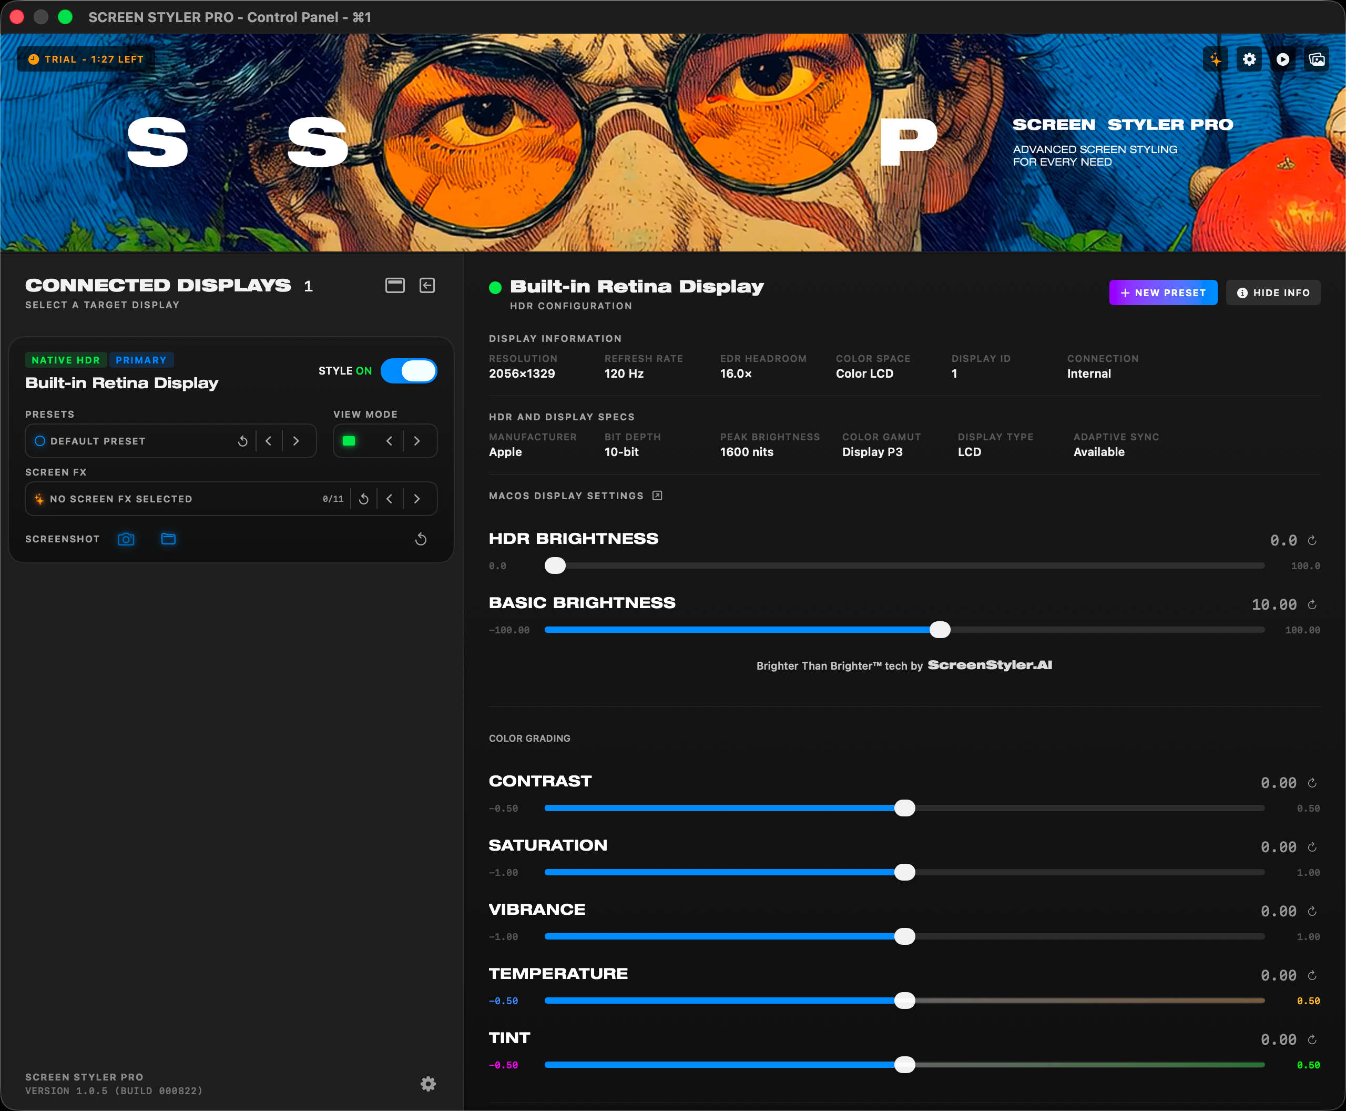Image resolution: width=1346 pixels, height=1111 pixels.
Task: Reset HDR Brightness value
Action: pyautogui.click(x=1312, y=541)
